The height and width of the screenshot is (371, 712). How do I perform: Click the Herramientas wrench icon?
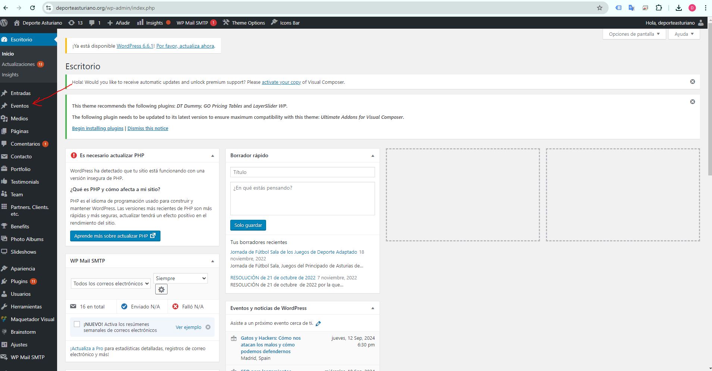(4, 307)
